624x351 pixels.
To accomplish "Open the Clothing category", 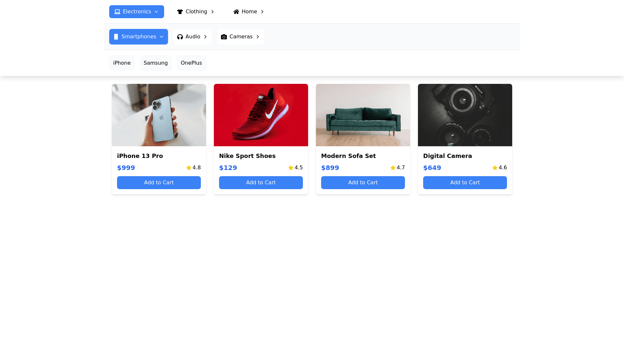I will (196, 12).
